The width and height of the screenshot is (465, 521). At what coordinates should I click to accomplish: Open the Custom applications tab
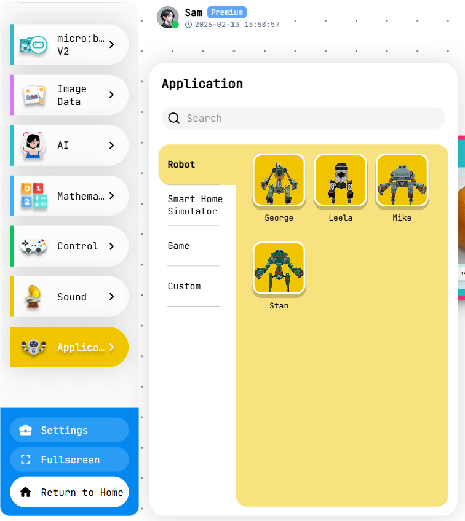[185, 286]
